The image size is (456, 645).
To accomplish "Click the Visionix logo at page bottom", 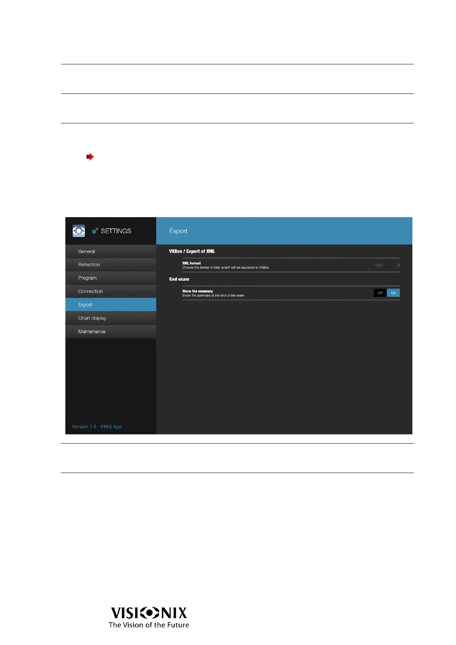I will coord(149,617).
